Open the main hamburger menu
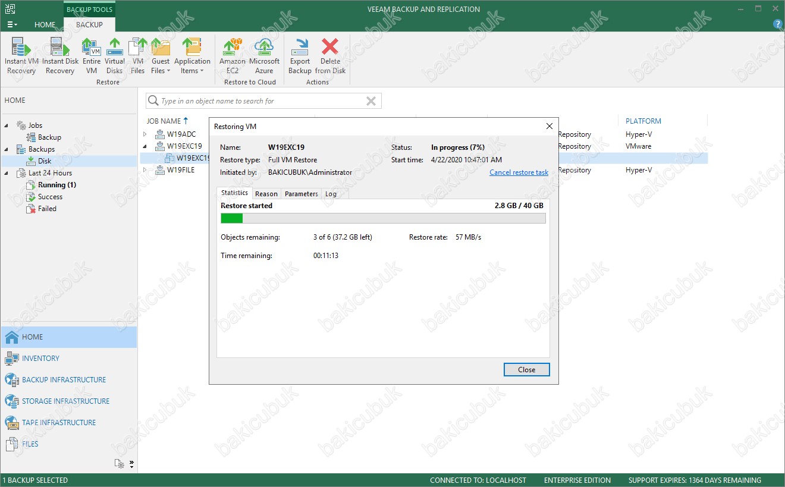The width and height of the screenshot is (785, 487). [x=12, y=24]
